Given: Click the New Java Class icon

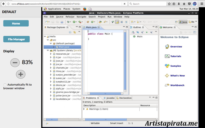Looking at the screenshot, I should pyautogui.click(x=92, y=22).
